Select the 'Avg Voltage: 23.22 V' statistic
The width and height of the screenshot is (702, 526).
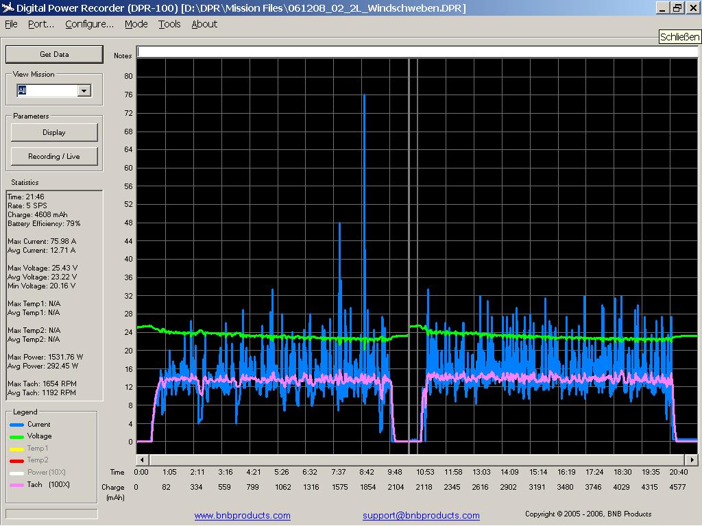coord(42,277)
